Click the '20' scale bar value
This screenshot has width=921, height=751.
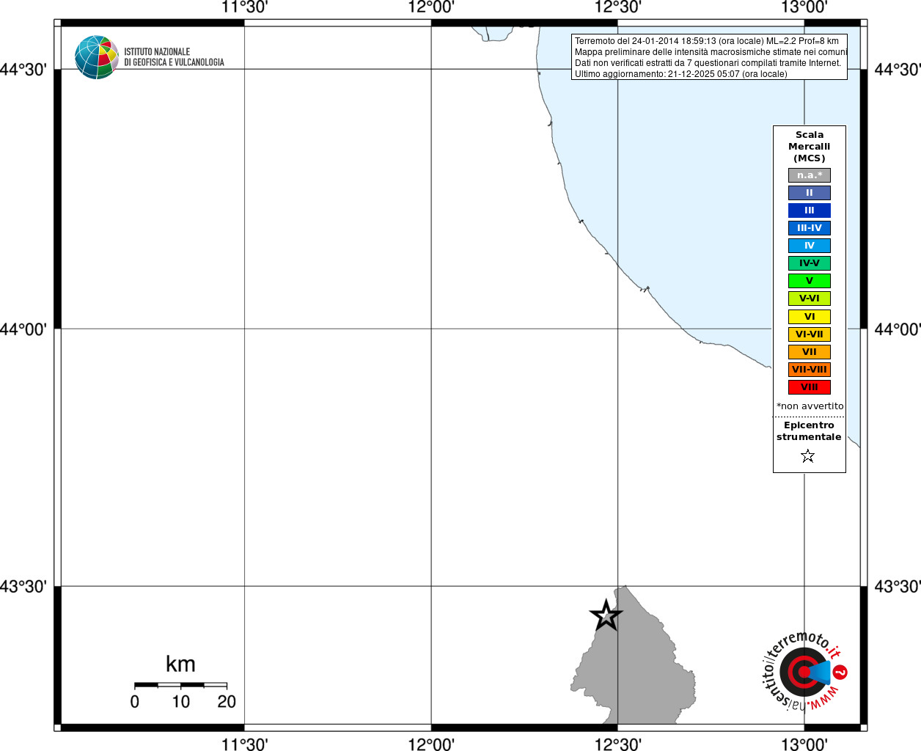click(x=227, y=702)
